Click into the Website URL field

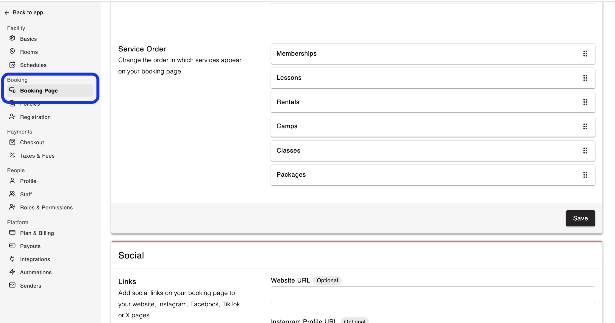433,295
